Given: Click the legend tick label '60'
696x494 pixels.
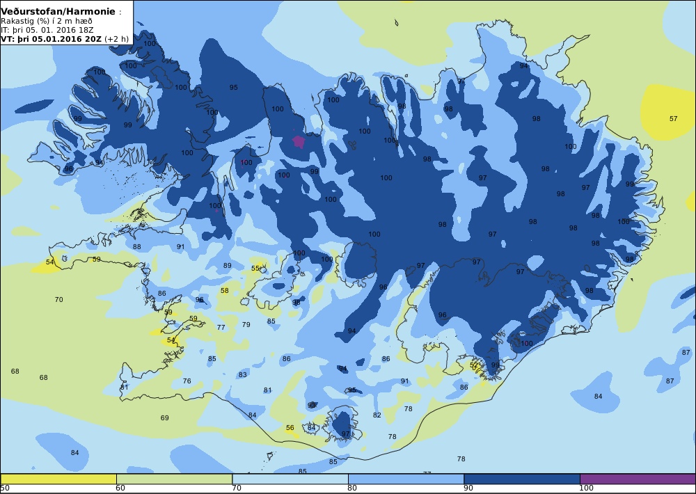Looking at the screenshot, I should pos(120,488).
